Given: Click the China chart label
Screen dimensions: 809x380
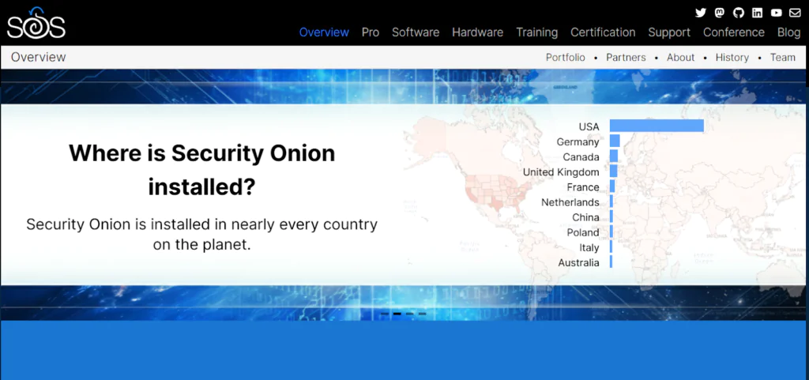Looking at the screenshot, I should click(x=585, y=217).
